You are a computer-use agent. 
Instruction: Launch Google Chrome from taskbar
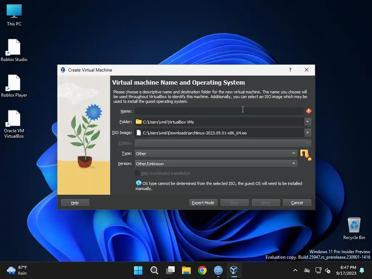[x=202, y=270]
